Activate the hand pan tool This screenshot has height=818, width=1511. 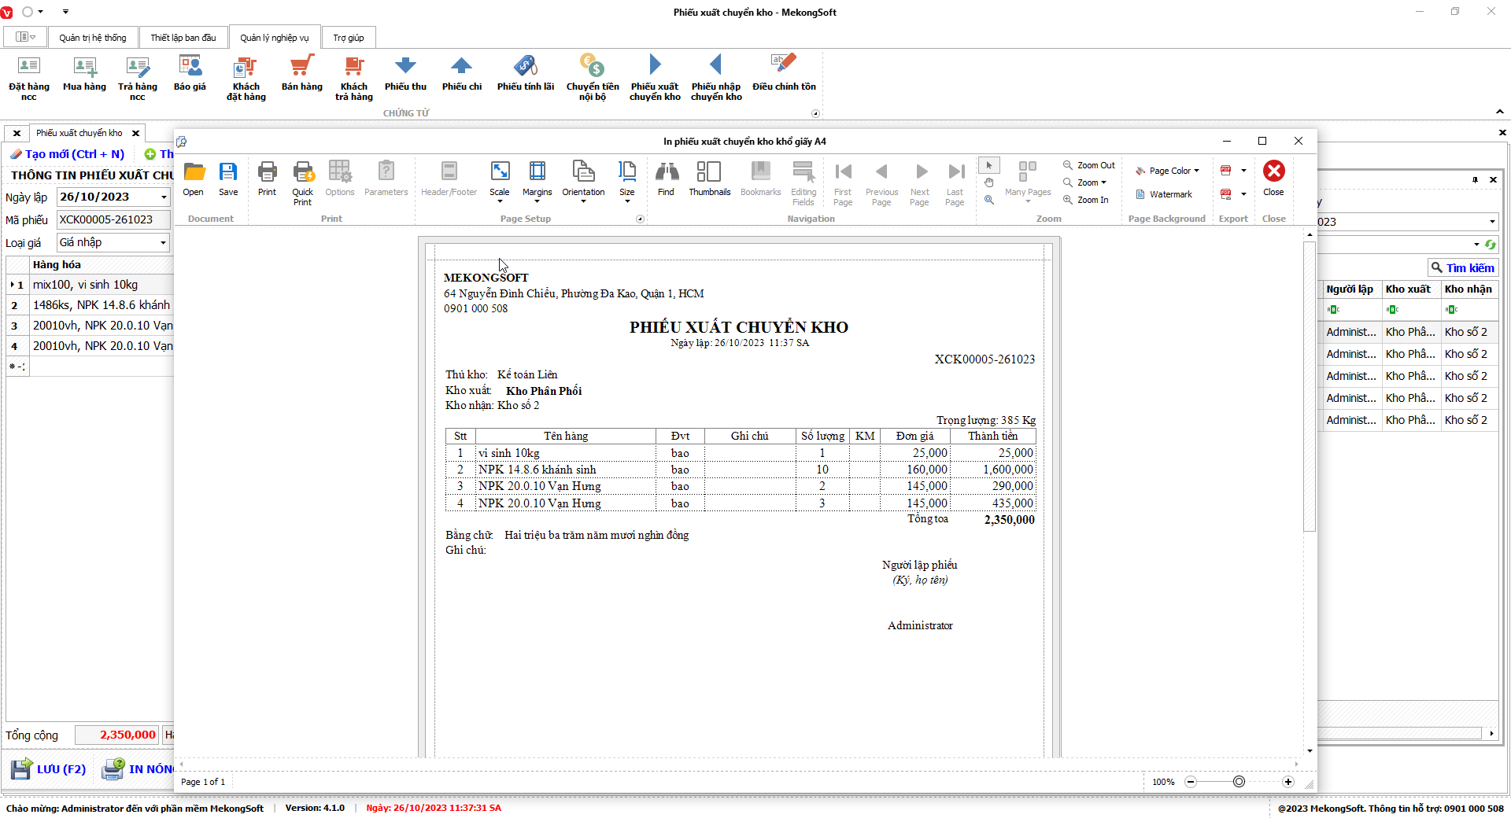989,182
